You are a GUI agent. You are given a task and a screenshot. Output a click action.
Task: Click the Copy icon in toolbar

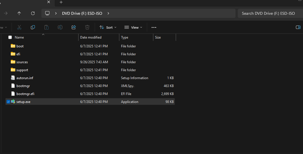coord(33,28)
